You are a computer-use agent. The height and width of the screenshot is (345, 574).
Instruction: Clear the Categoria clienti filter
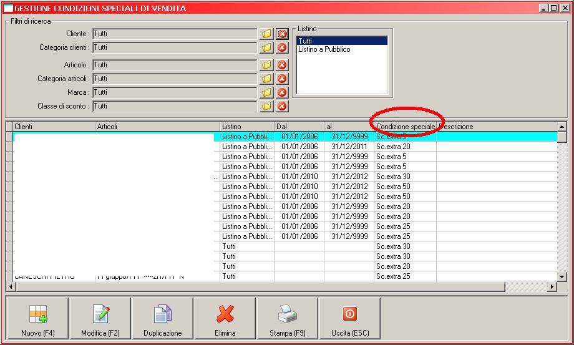point(282,47)
